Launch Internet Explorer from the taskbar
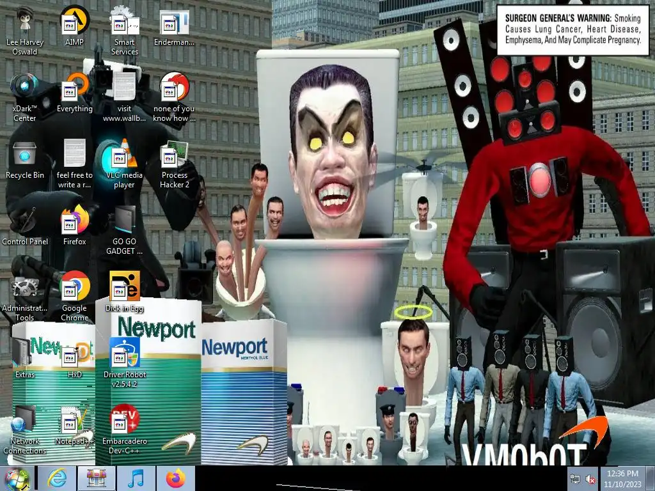The image size is (655, 491). click(57, 478)
